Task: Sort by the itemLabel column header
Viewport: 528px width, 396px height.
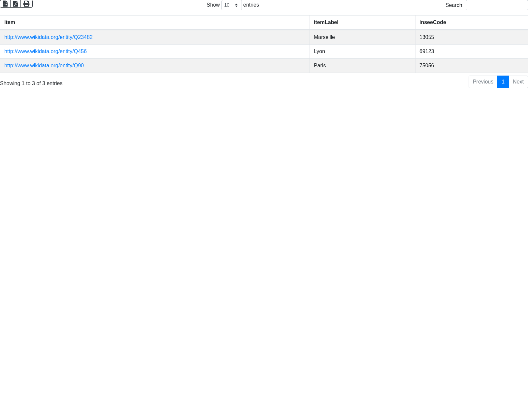Action: click(326, 22)
